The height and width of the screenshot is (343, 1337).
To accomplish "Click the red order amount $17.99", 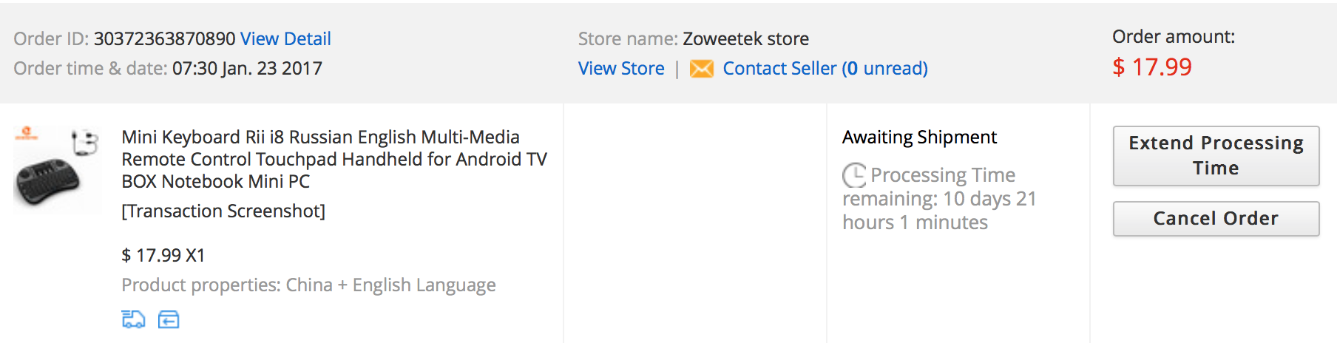I will (1152, 67).
